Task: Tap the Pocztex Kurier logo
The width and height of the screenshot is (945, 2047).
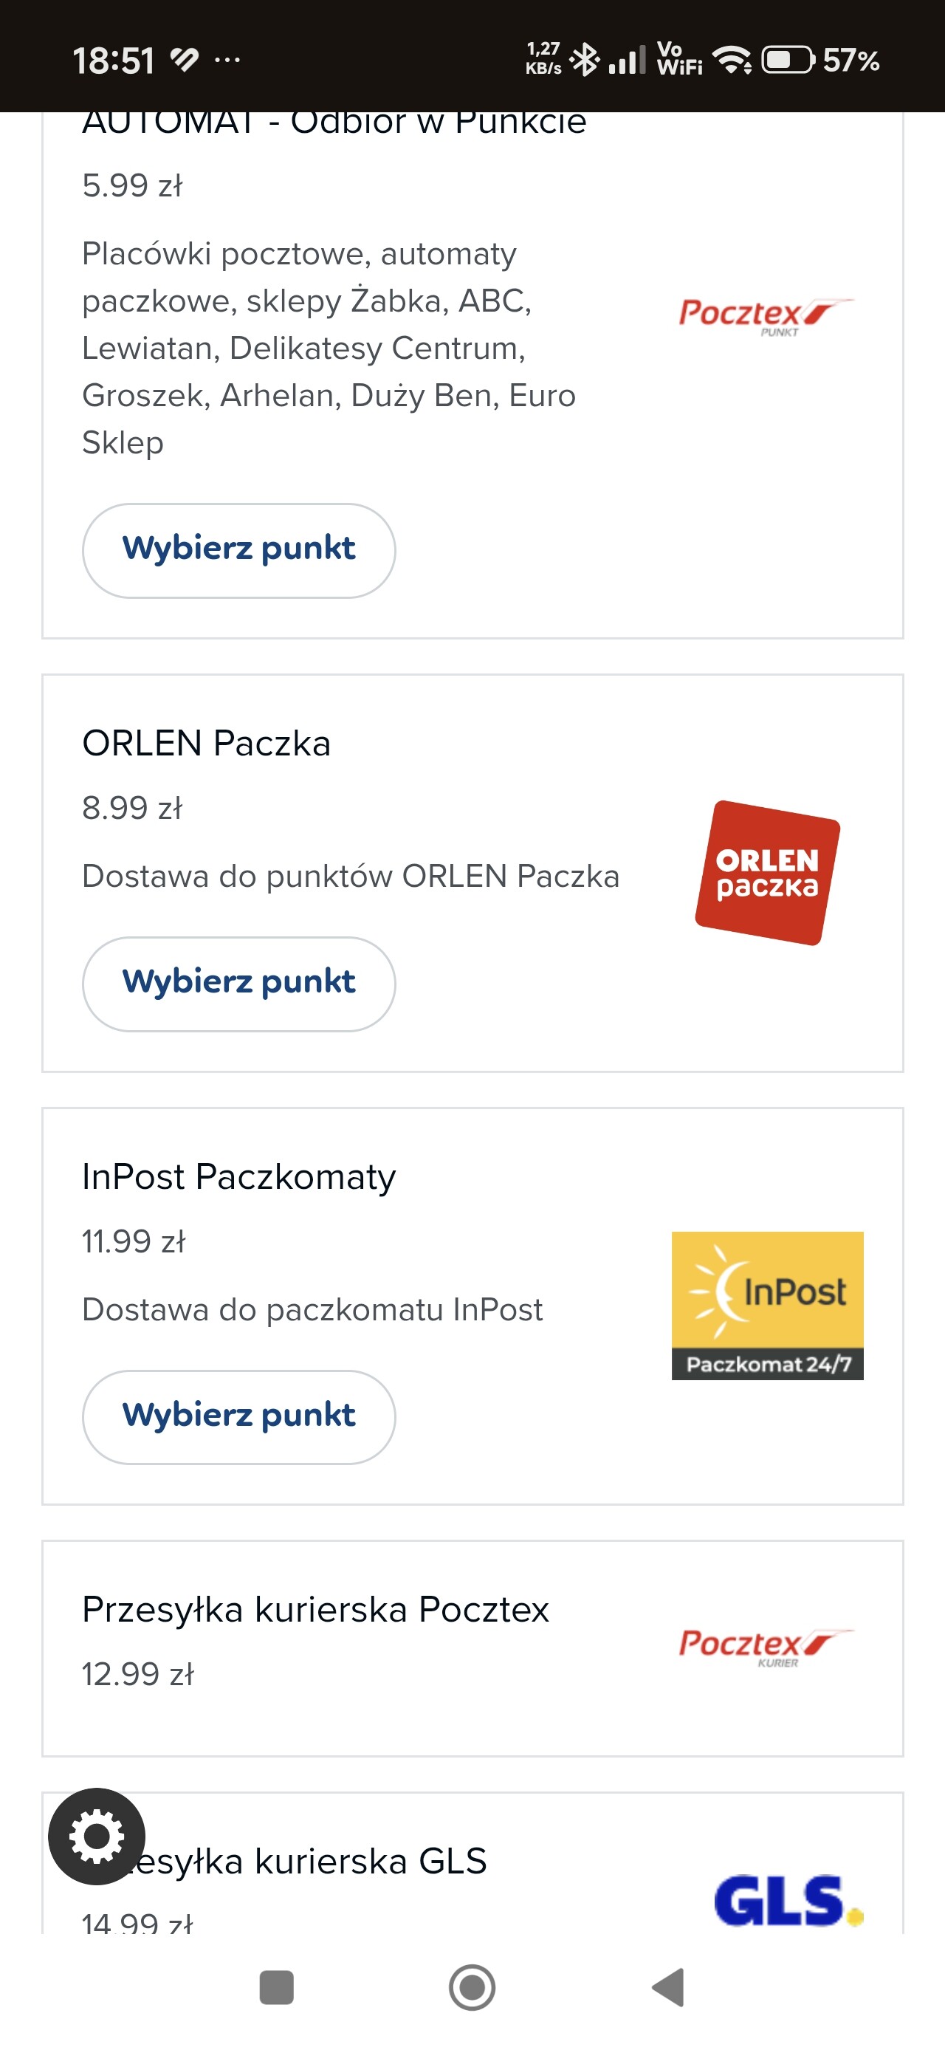Action: [766, 1646]
